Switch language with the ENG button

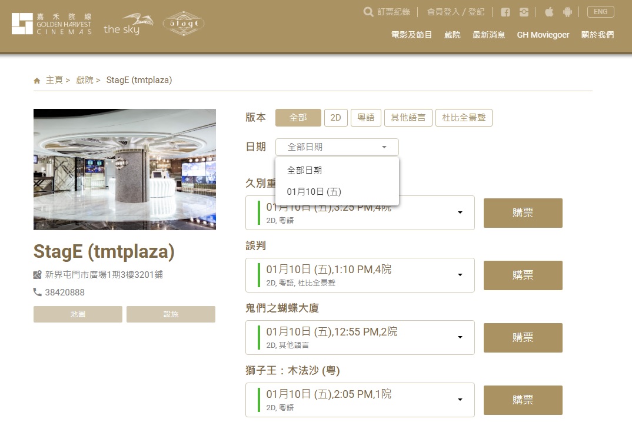coord(600,12)
